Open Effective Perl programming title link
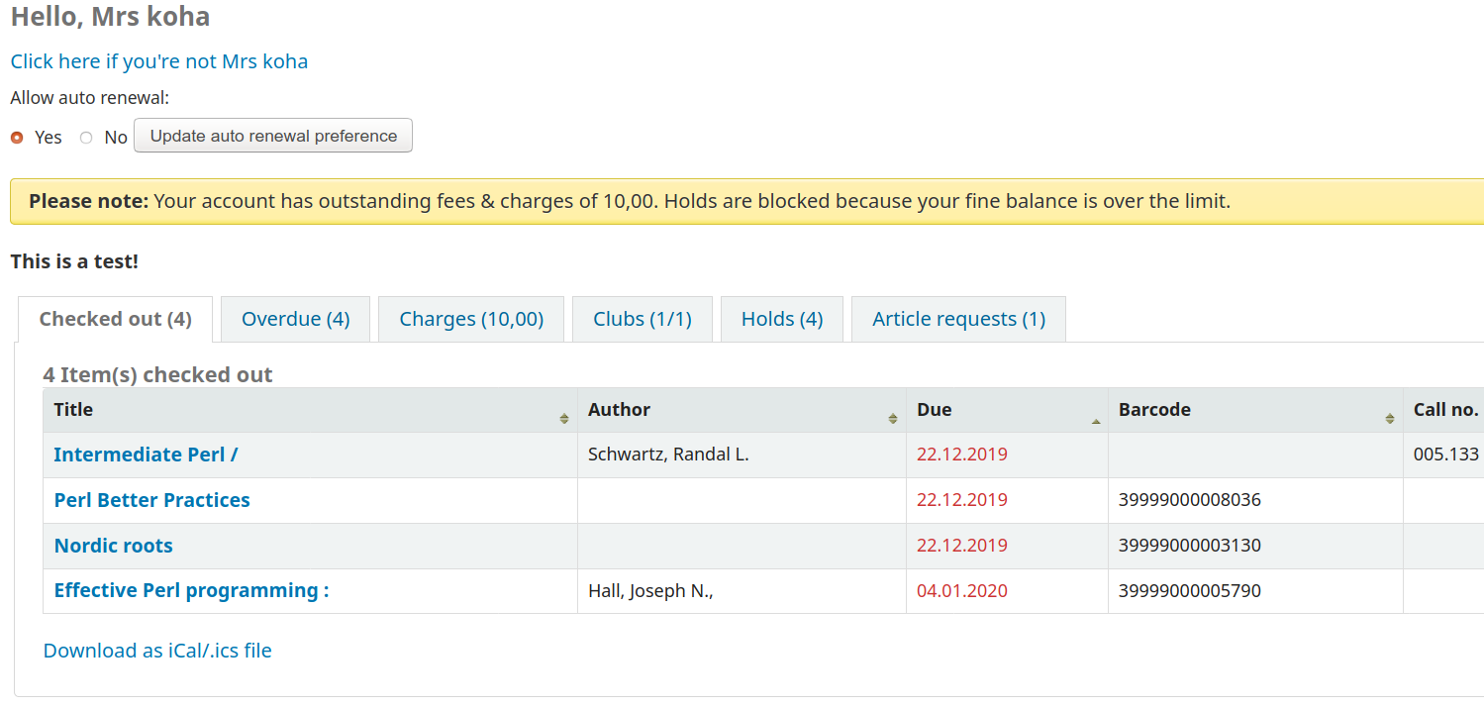Screen dimensions: 1484x709 [191, 590]
